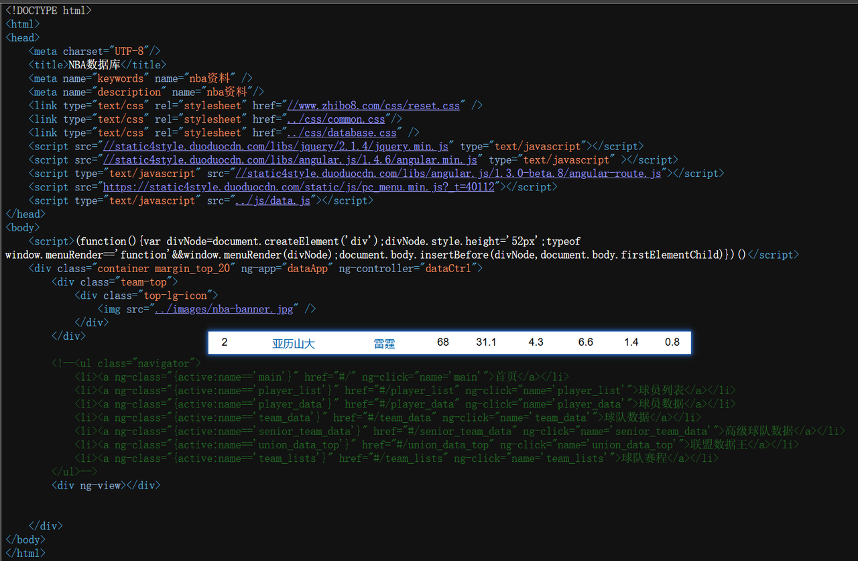Click the closing </html> tag
858x561 pixels.
25,553
